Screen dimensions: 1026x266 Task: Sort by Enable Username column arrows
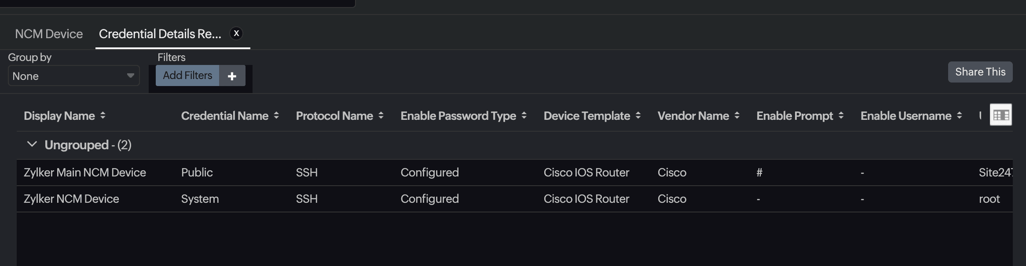point(960,115)
